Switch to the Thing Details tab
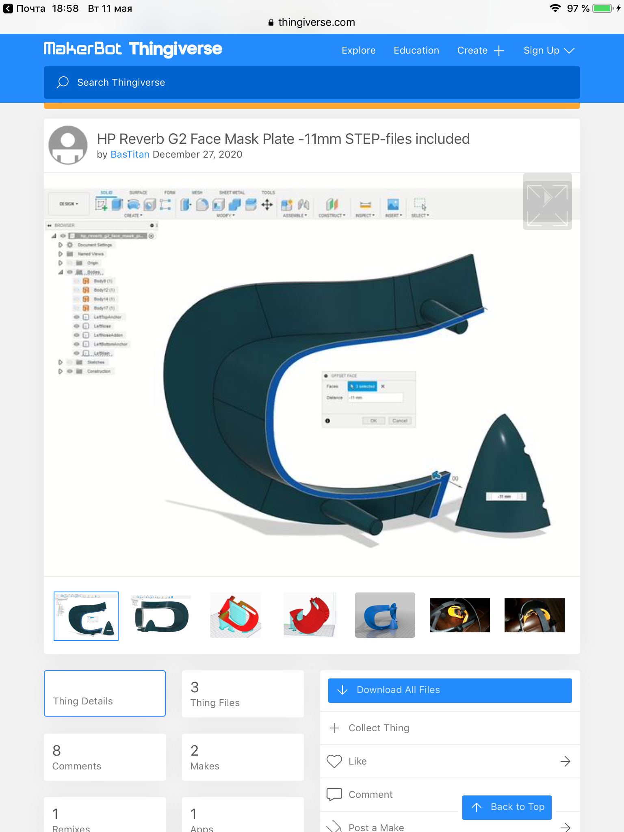Image resolution: width=624 pixels, height=832 pixels. (x=105, y=693)
